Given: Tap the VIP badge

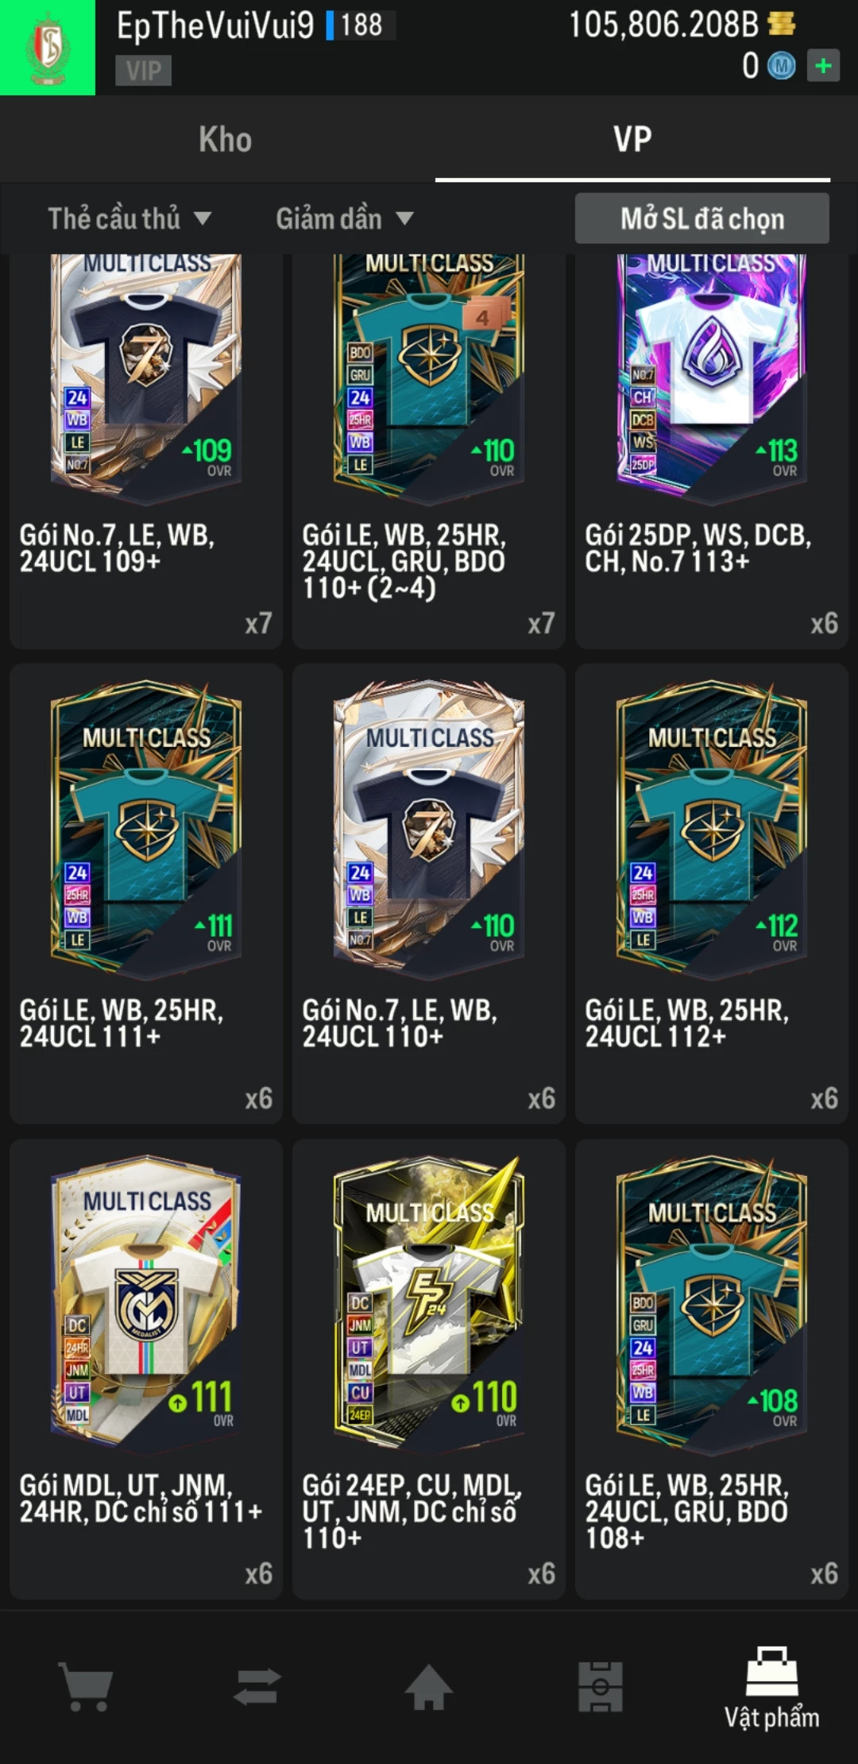Looking at the screenshot, I should point(144,71).
